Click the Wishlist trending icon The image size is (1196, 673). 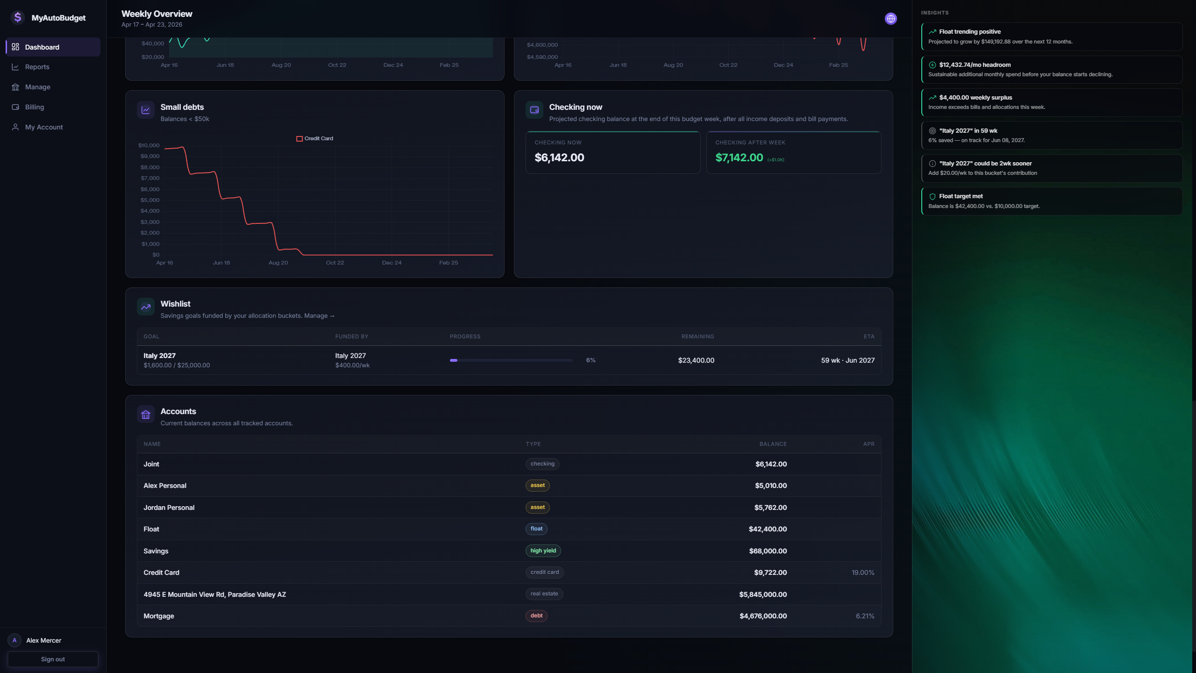[146, 307]
